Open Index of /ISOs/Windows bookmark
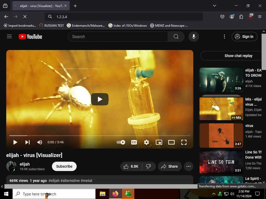Viewport: 266px width, 199px height. [x=128, y=26]
